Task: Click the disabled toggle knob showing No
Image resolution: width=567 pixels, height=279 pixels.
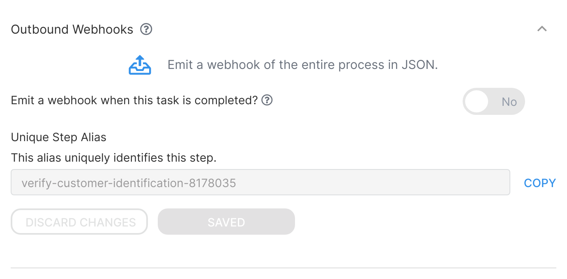Action: pos(476,101)
